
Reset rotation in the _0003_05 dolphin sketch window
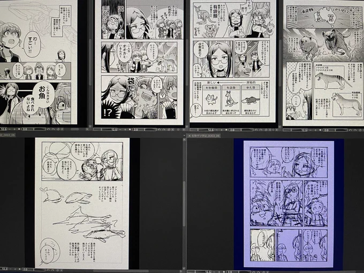[x=58, y=270]
